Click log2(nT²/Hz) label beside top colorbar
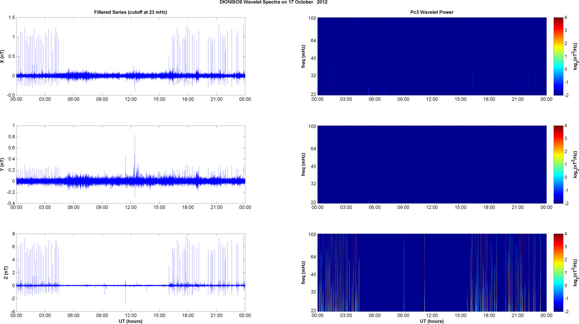The image size is (579, 324). point(576,57)
